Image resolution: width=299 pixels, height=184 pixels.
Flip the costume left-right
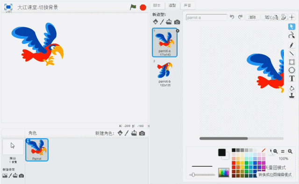click(x=275, y=17)
